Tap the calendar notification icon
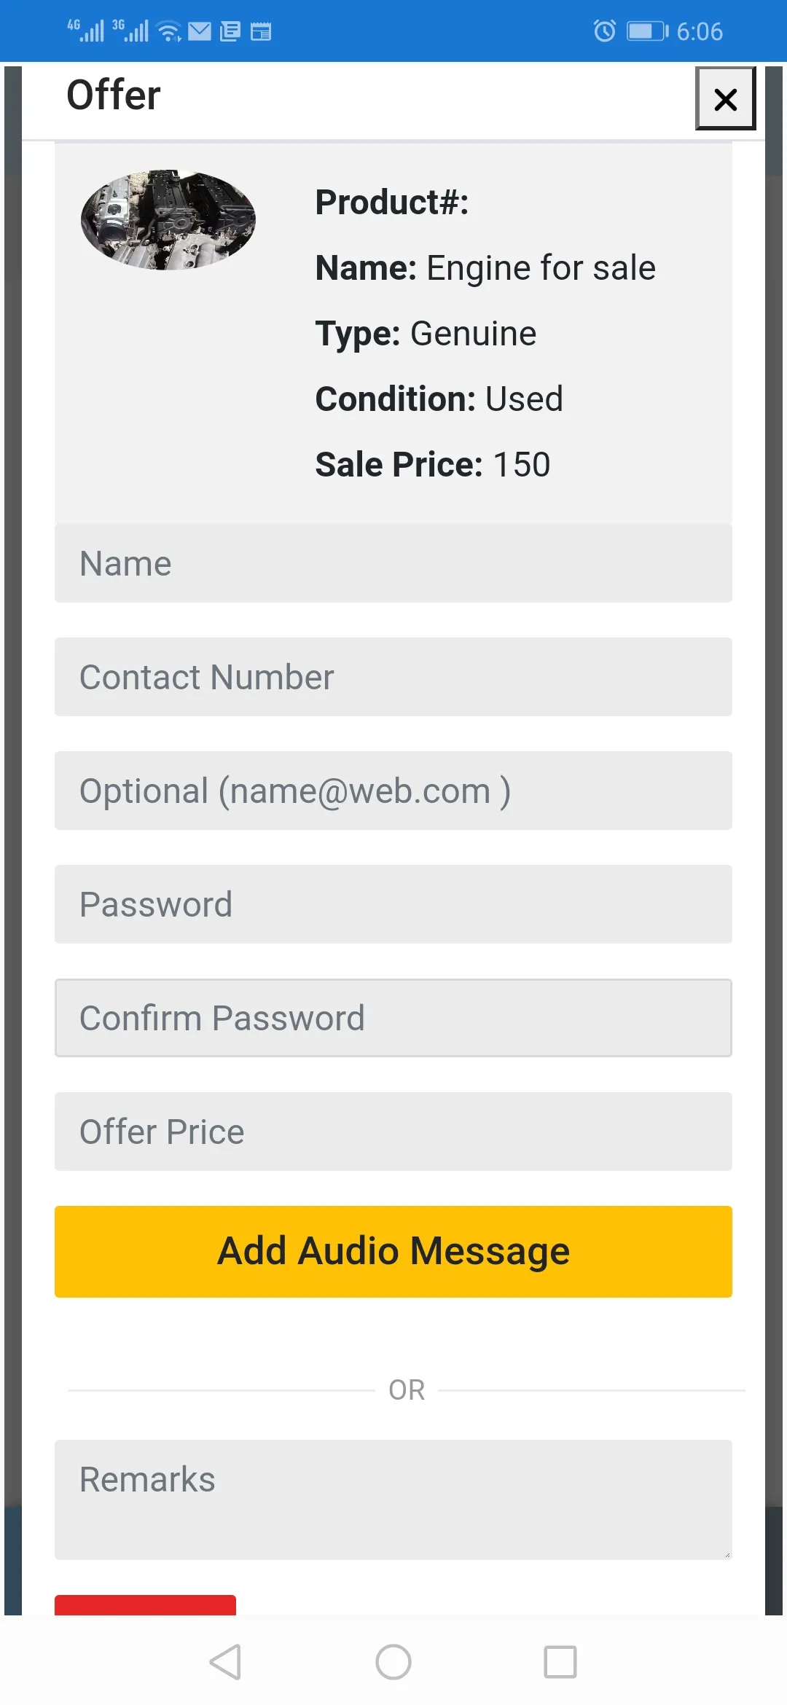 (261, 31)
